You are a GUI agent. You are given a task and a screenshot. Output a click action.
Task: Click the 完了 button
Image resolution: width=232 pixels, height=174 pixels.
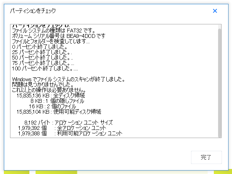206,157
